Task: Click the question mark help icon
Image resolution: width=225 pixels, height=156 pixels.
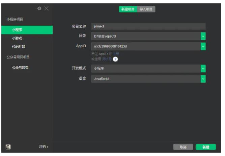Action: click(x=115, y=59)
